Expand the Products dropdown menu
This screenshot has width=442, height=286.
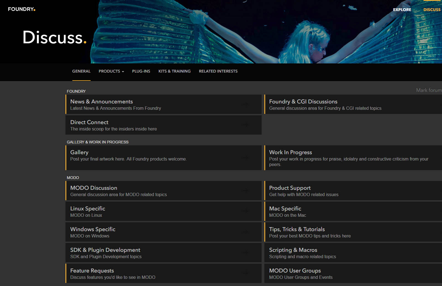point(111,71)
